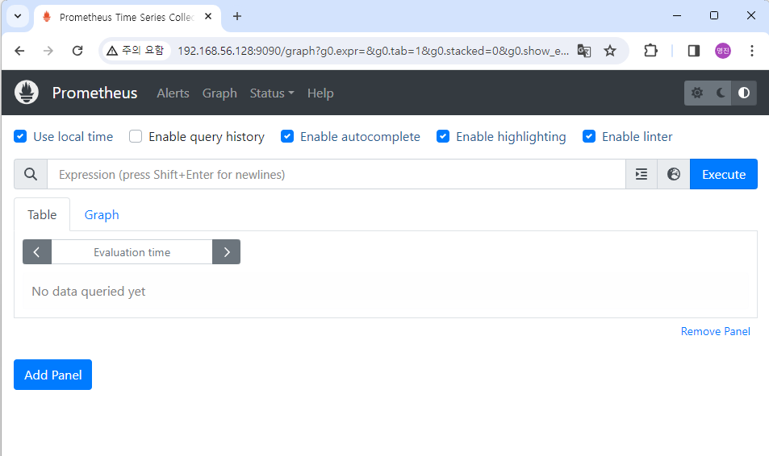Click the 'No data queried yet' text

click(x=89, y=292)
